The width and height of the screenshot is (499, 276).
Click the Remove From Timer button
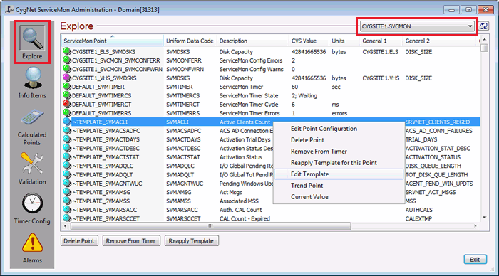(x=130, y=240)
